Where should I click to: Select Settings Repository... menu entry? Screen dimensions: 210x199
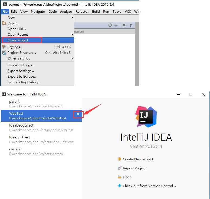point(38,82)
